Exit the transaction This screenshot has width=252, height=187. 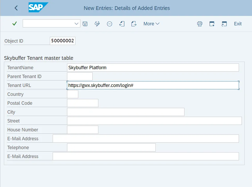tap(238, 24)
